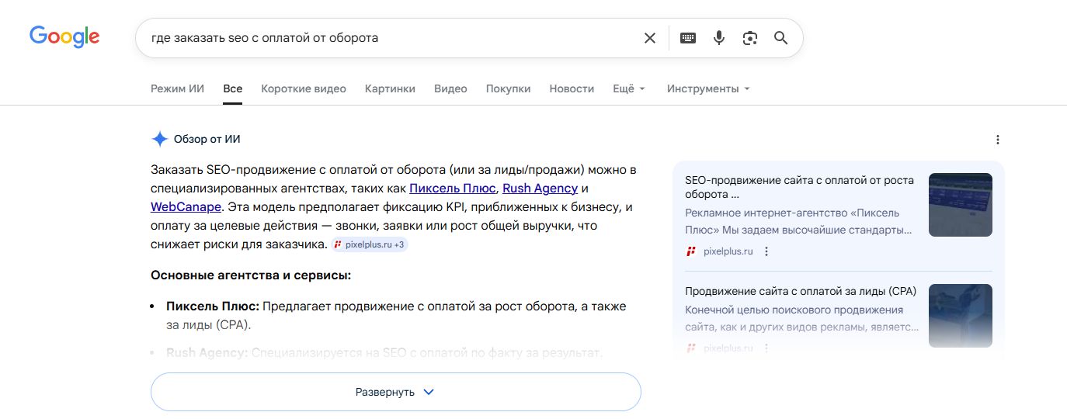1067x419 pixels.
Task: Open the Новости tab
Action: 571,88
